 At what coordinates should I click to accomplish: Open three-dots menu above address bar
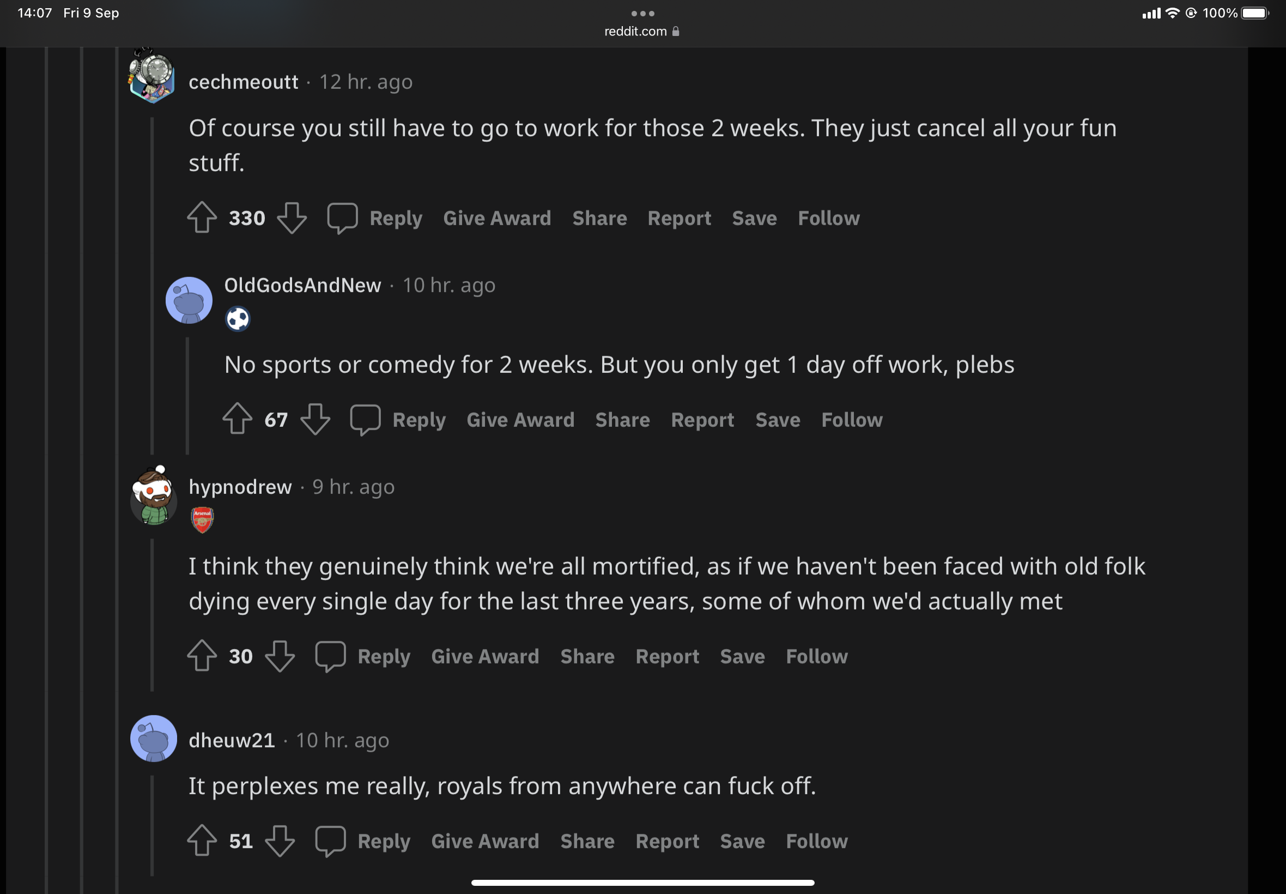click(x=642, y=14)
